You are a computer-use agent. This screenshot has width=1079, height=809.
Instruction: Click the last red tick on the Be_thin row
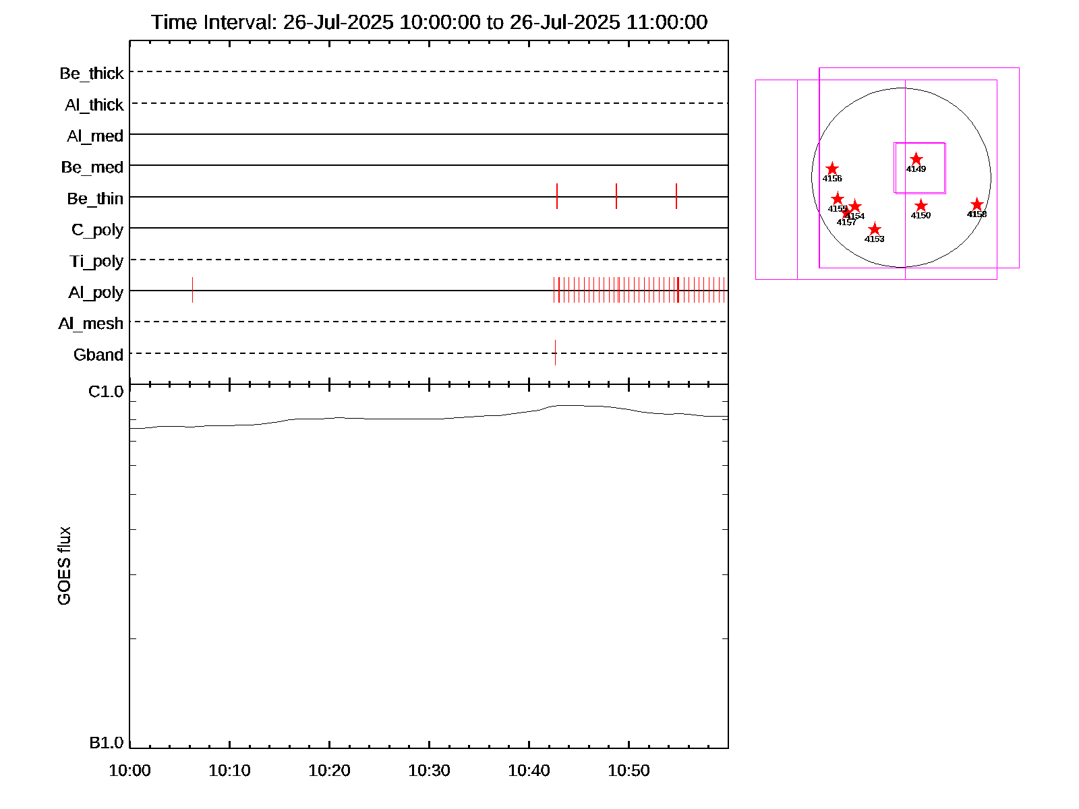[x=676, y=196]
